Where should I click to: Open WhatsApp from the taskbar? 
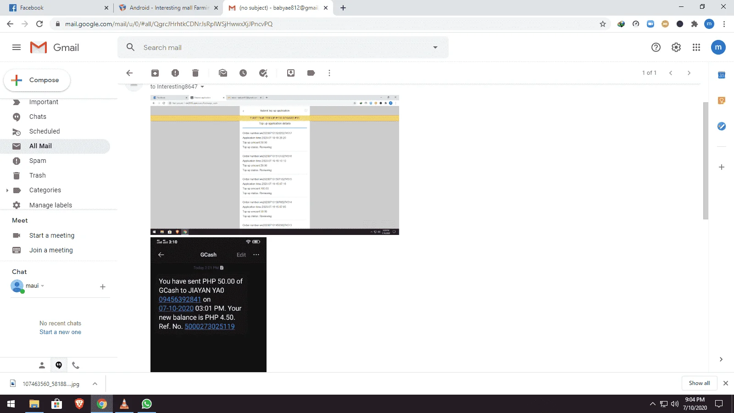[147, 404]
